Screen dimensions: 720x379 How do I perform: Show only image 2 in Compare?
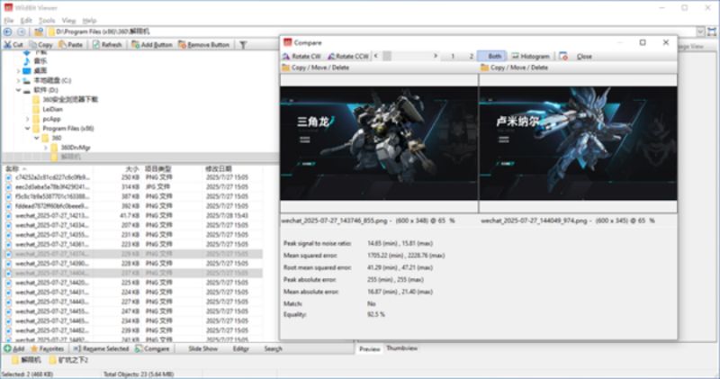471,56
